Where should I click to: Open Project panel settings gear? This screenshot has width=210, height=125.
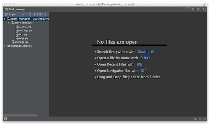41,14
